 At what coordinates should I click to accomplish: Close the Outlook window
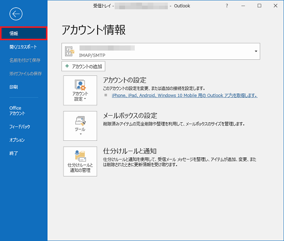276,6
